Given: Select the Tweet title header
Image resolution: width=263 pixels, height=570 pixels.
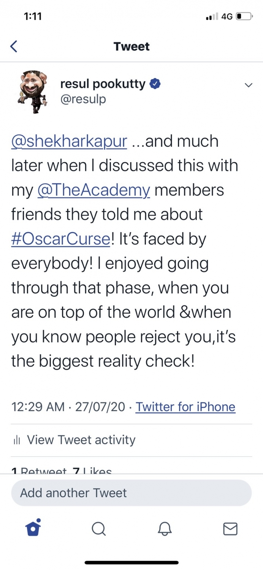Looking at the screenshot, I should tap(131, 46).
